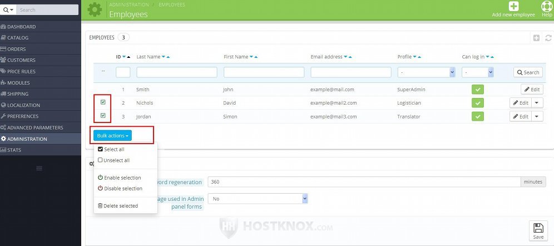This screenshot has width=554, height=246.
Task: Sort Last Name ascending arrow
Action: point(168,57)
